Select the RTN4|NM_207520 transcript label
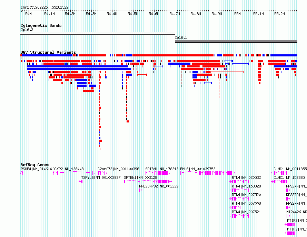The height and width of the screenshot is (237, 307). tap(246, 195)
